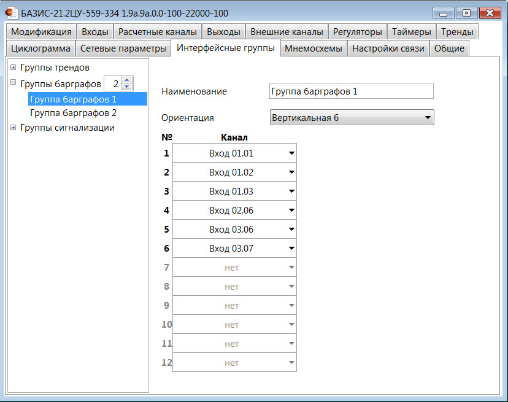
Task: Open the Настройки связи tab
Action: pos(388,48)
